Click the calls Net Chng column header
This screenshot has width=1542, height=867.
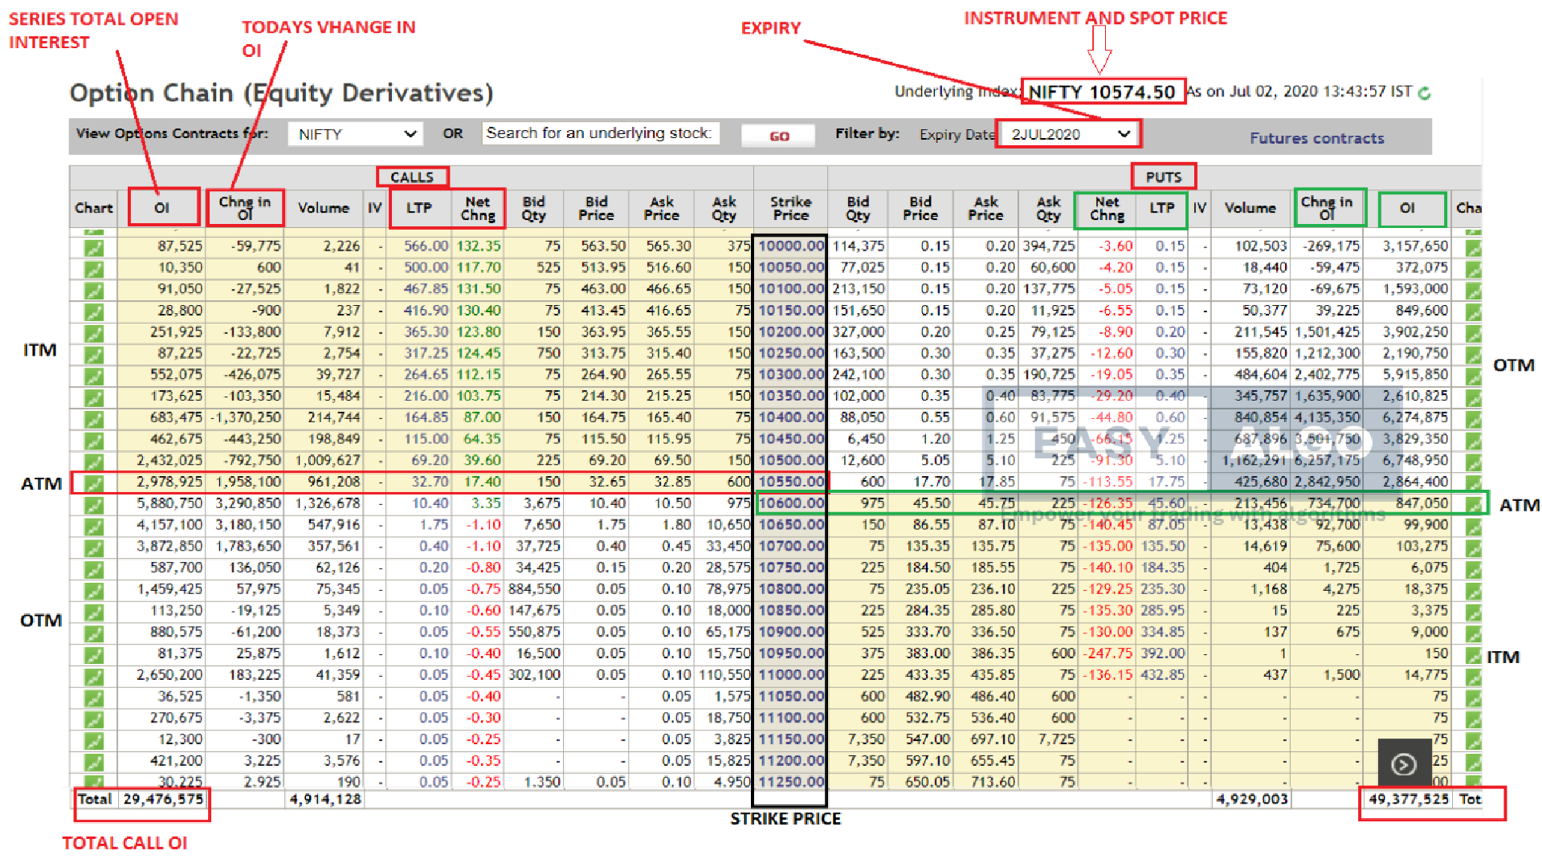[478, 208]
